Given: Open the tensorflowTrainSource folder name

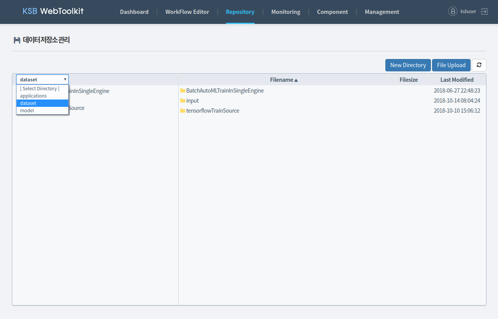Looking at the screenshot, I should click(213, 111).
